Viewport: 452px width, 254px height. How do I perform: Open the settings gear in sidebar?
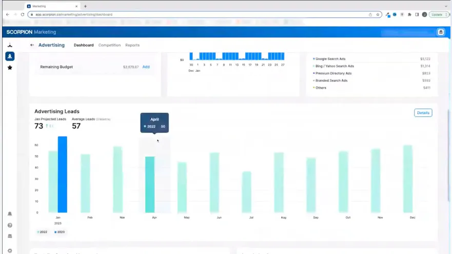tap(10, 250)
